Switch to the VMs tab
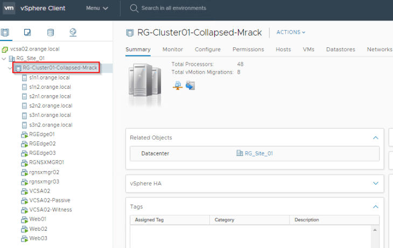This screenshot has height=248, width=393. [x=308, y=49]
